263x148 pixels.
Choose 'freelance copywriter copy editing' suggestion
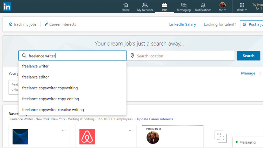pos(72,99)
